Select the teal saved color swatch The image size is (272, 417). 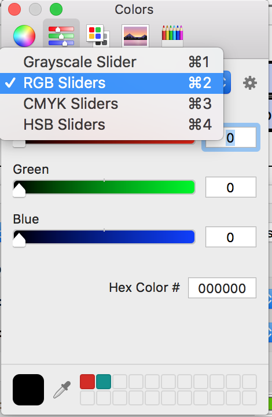[104, 382]
